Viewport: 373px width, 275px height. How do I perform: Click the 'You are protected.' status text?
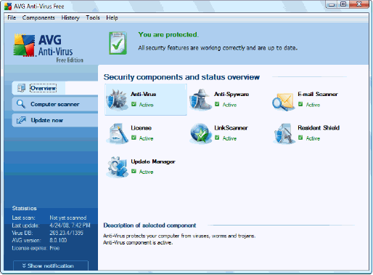(168, 35)
